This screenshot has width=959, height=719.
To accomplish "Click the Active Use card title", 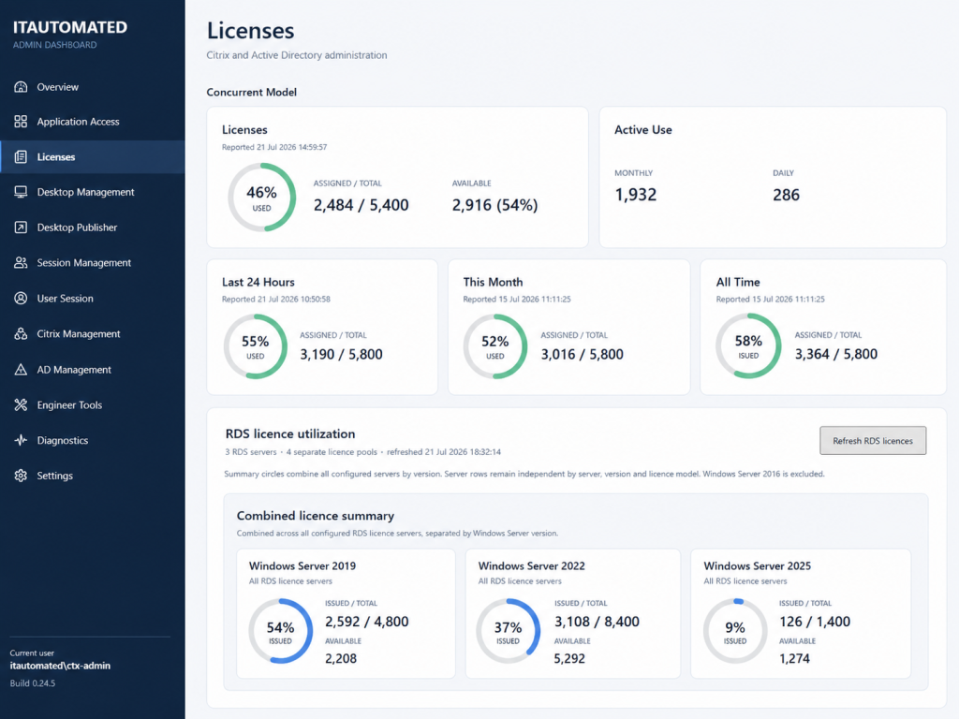I will coord(642,130).
